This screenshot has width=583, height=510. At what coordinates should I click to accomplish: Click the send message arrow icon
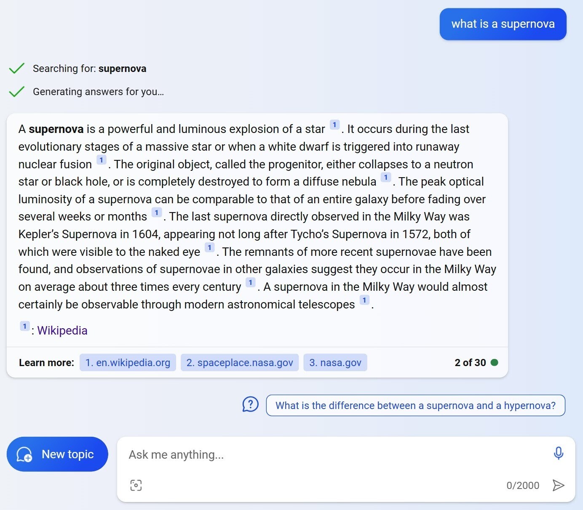(x=558, y=485)
